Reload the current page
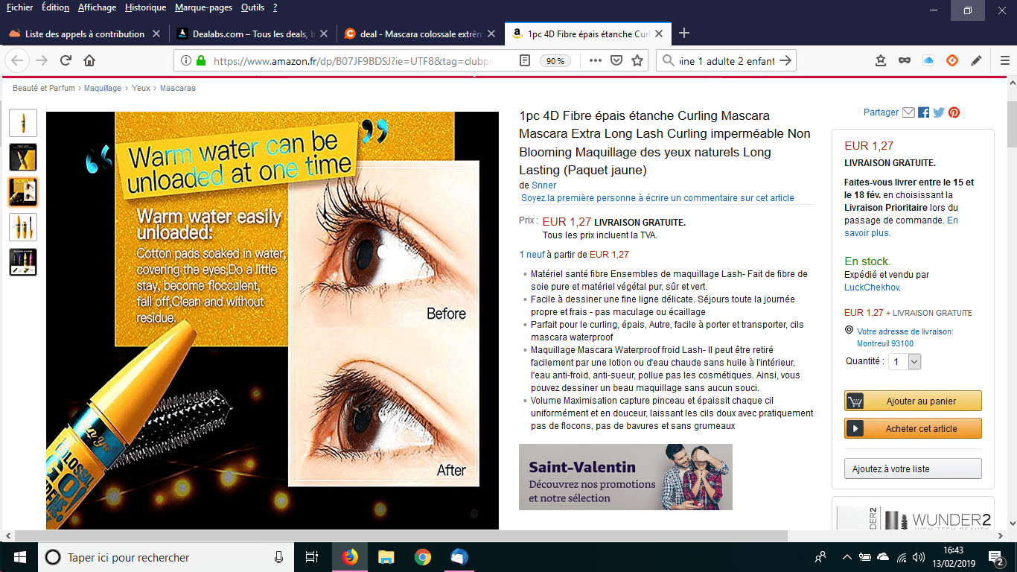 (66, 61)
